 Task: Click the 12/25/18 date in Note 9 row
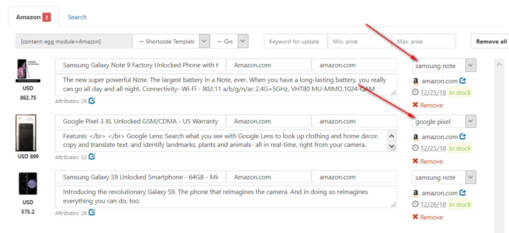[433, 93]
